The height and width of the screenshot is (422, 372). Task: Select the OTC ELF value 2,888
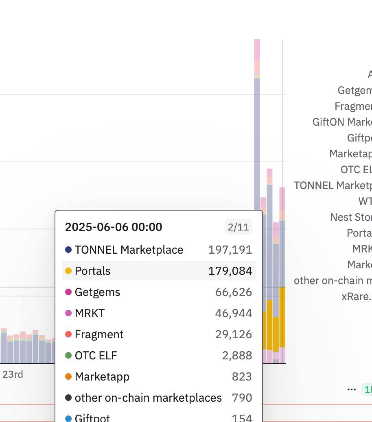237,355
